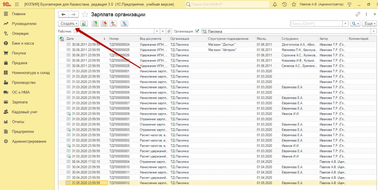Select cell Магазин "Достык"
Viewport: 378px width, 190px height.
(x=231, y=45)
